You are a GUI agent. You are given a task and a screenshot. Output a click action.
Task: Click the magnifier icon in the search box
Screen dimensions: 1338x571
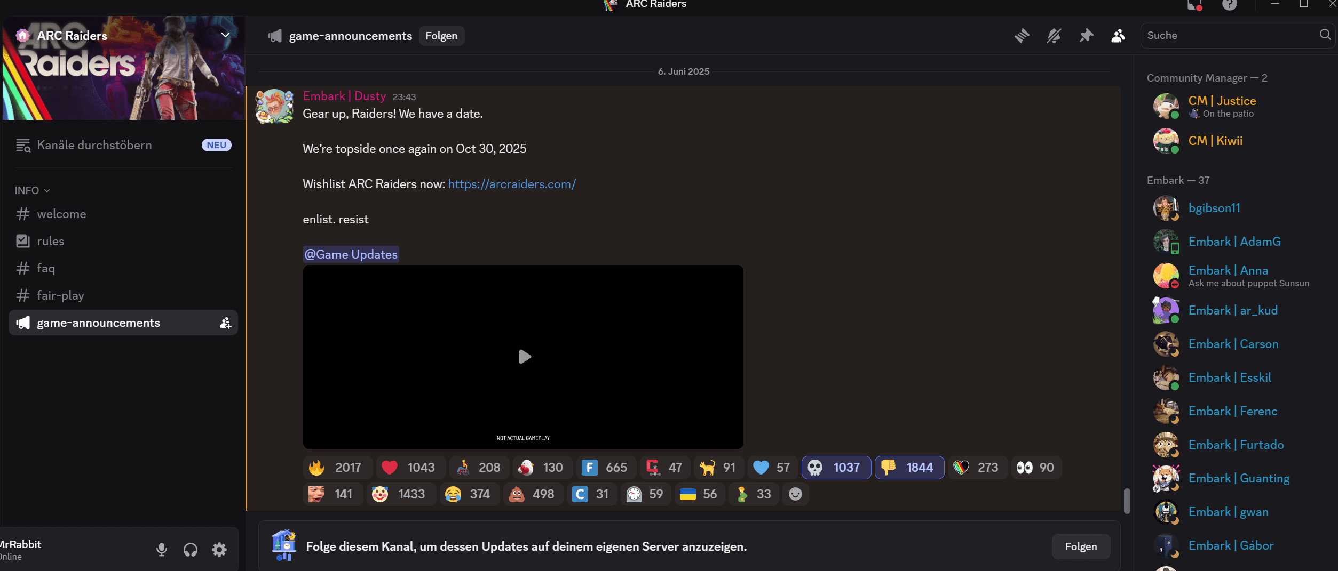tap(1325, 35)
